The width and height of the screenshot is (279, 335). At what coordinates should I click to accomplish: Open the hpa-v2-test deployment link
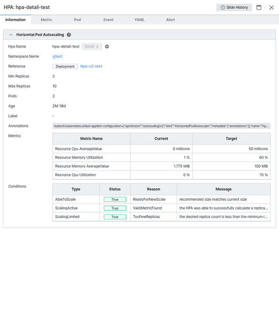(x=91, y=66)
